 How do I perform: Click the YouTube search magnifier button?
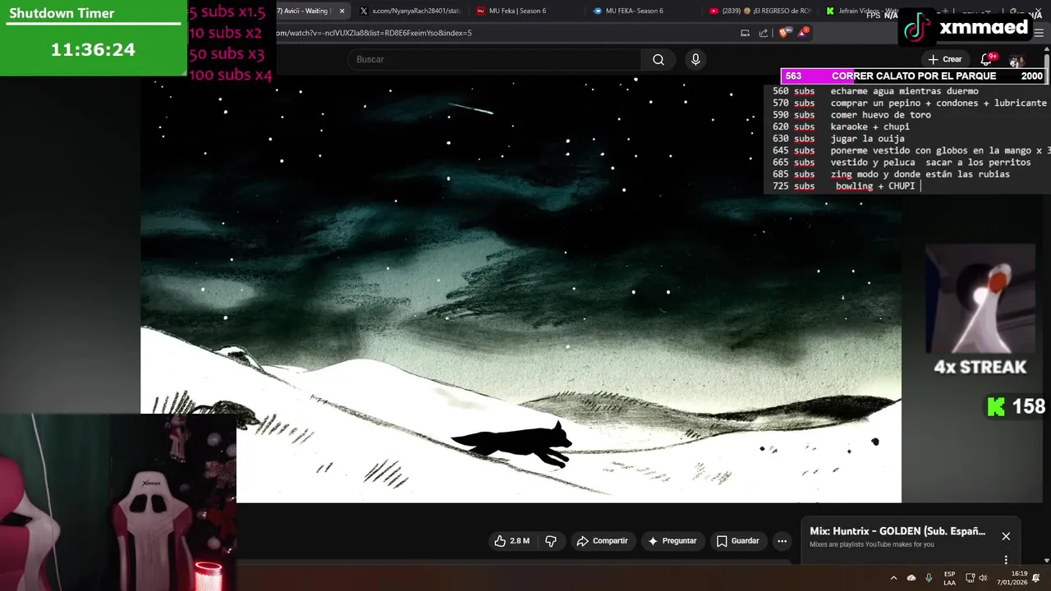(659, 59)
